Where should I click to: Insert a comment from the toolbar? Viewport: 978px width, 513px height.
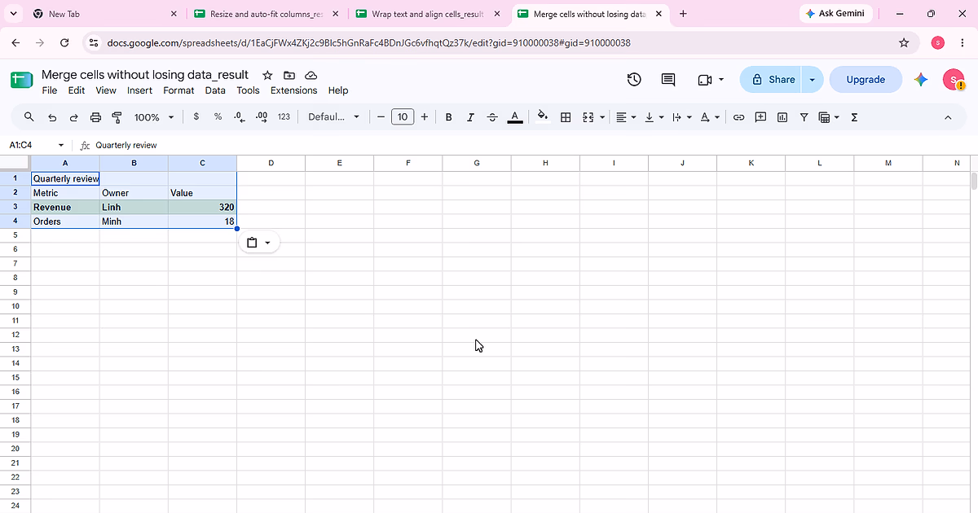760,117
